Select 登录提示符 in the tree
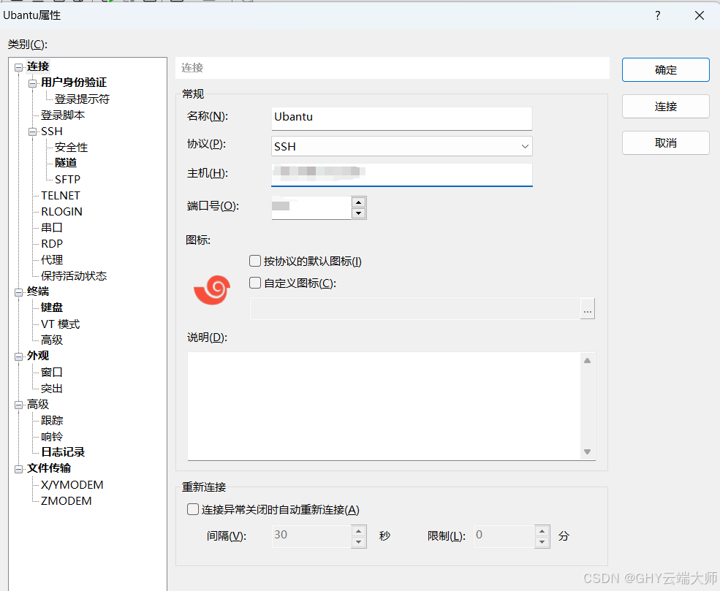 [x=82, y=99]
